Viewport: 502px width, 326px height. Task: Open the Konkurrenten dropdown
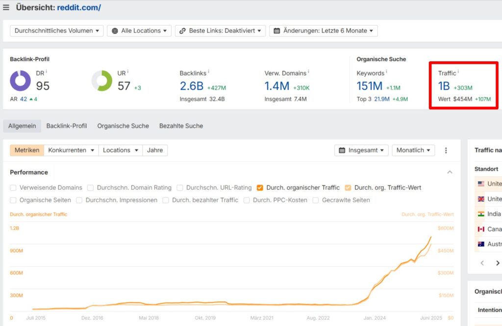(71, 150)
